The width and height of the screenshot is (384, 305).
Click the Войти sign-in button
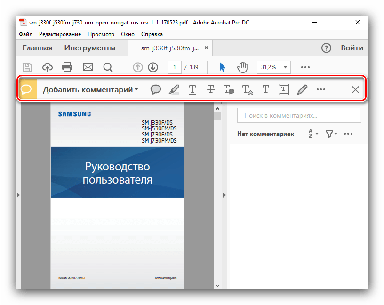[x=352, y=48]
